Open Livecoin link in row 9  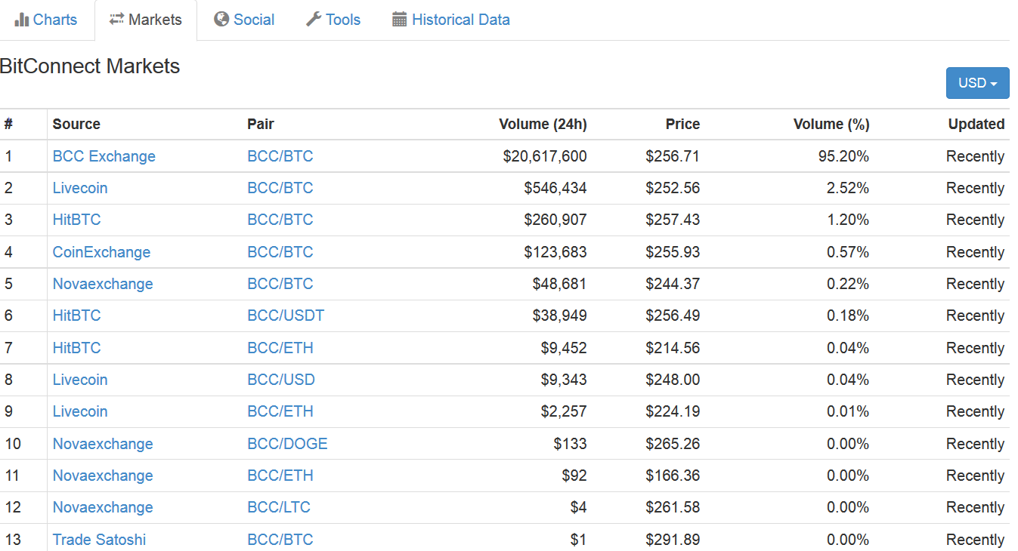80,411
